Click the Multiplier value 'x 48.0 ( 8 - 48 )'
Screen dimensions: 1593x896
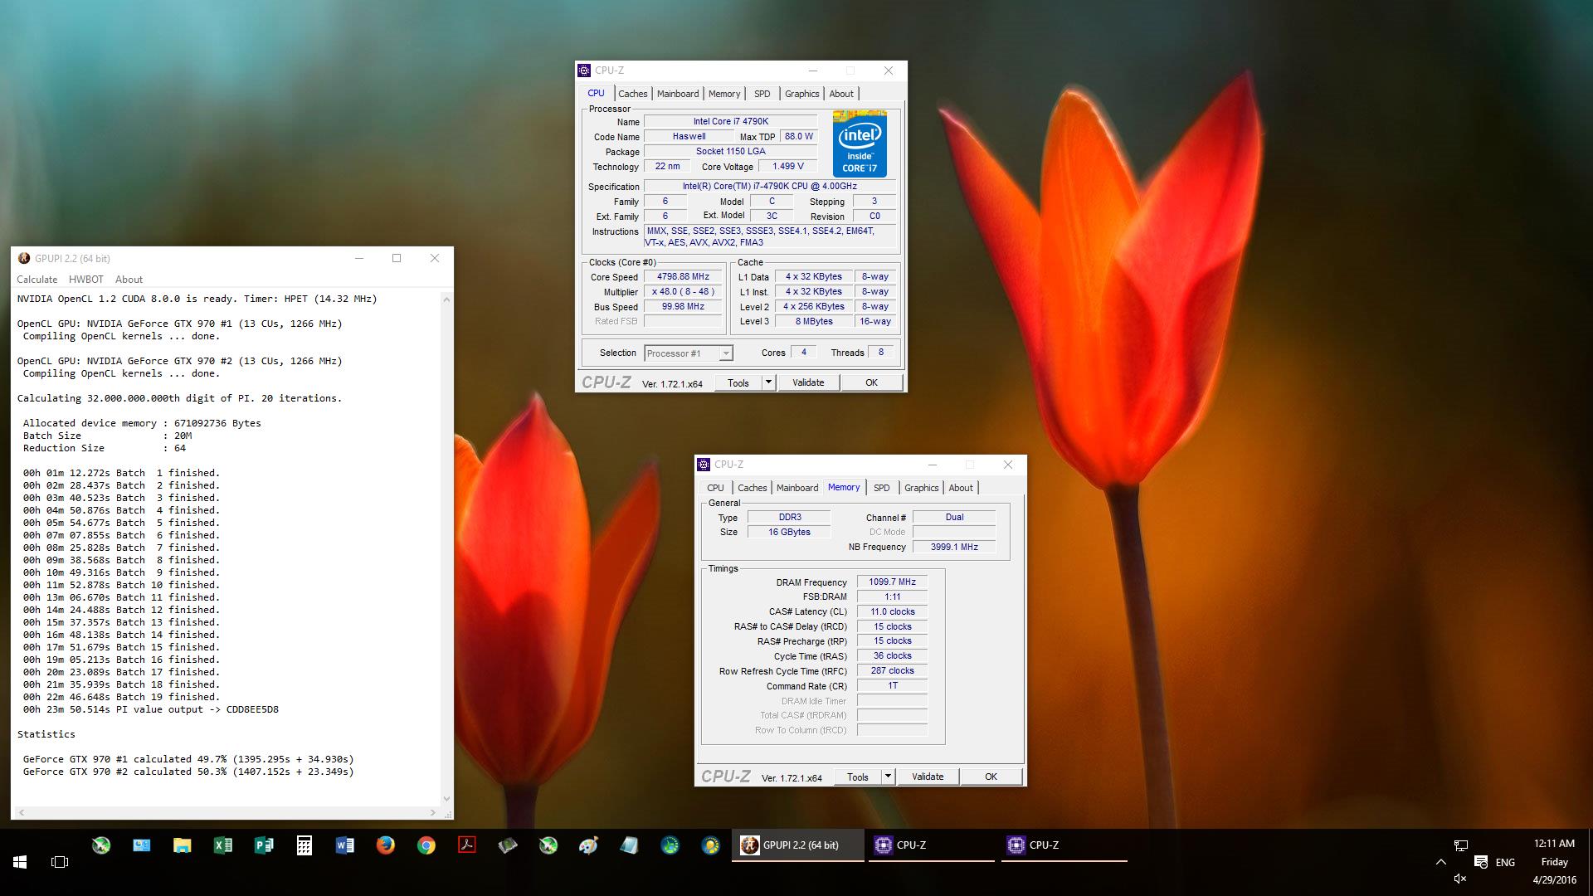click(683, 292)
